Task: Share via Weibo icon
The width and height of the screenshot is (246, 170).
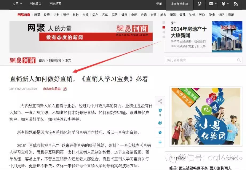Action: coord(160,123)
